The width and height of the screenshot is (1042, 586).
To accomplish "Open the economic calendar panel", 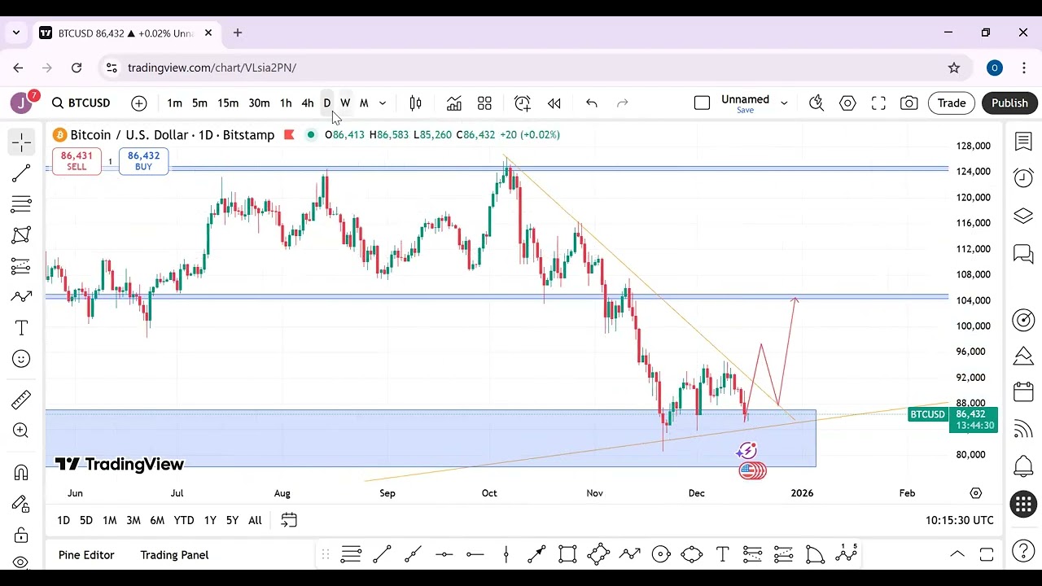I will point(1023,392).
